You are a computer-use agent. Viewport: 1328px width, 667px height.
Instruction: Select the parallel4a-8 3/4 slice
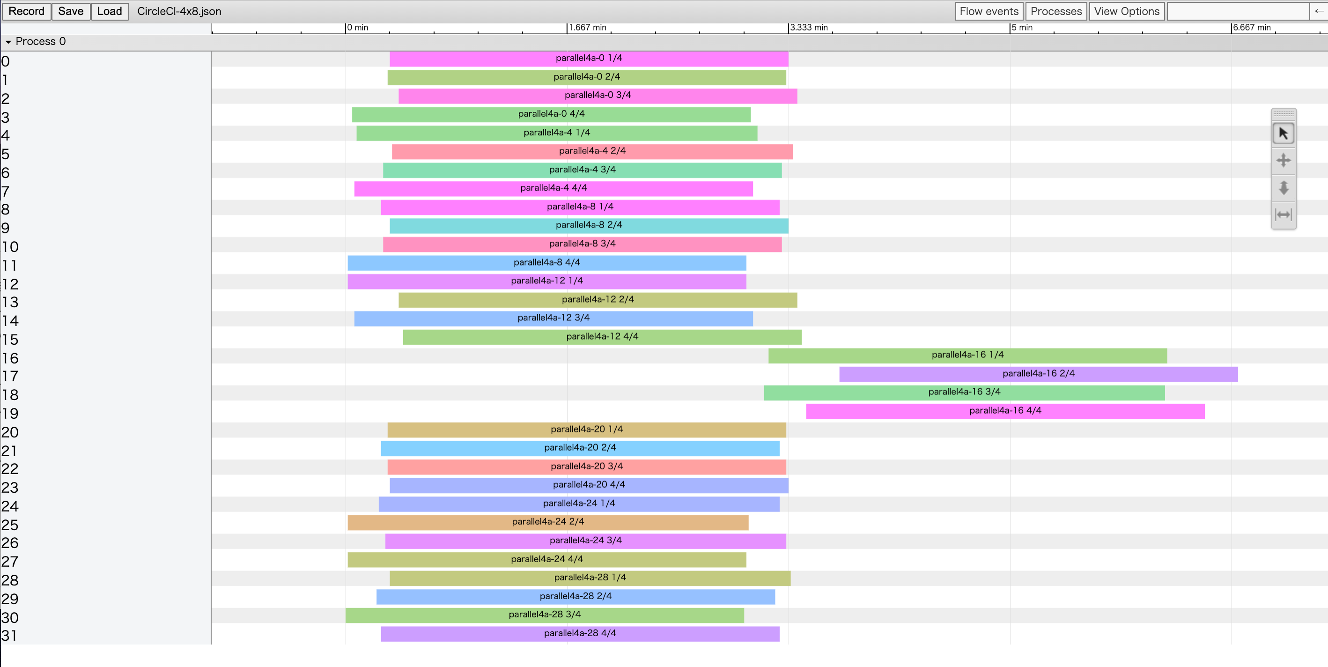tap(582, 244)
